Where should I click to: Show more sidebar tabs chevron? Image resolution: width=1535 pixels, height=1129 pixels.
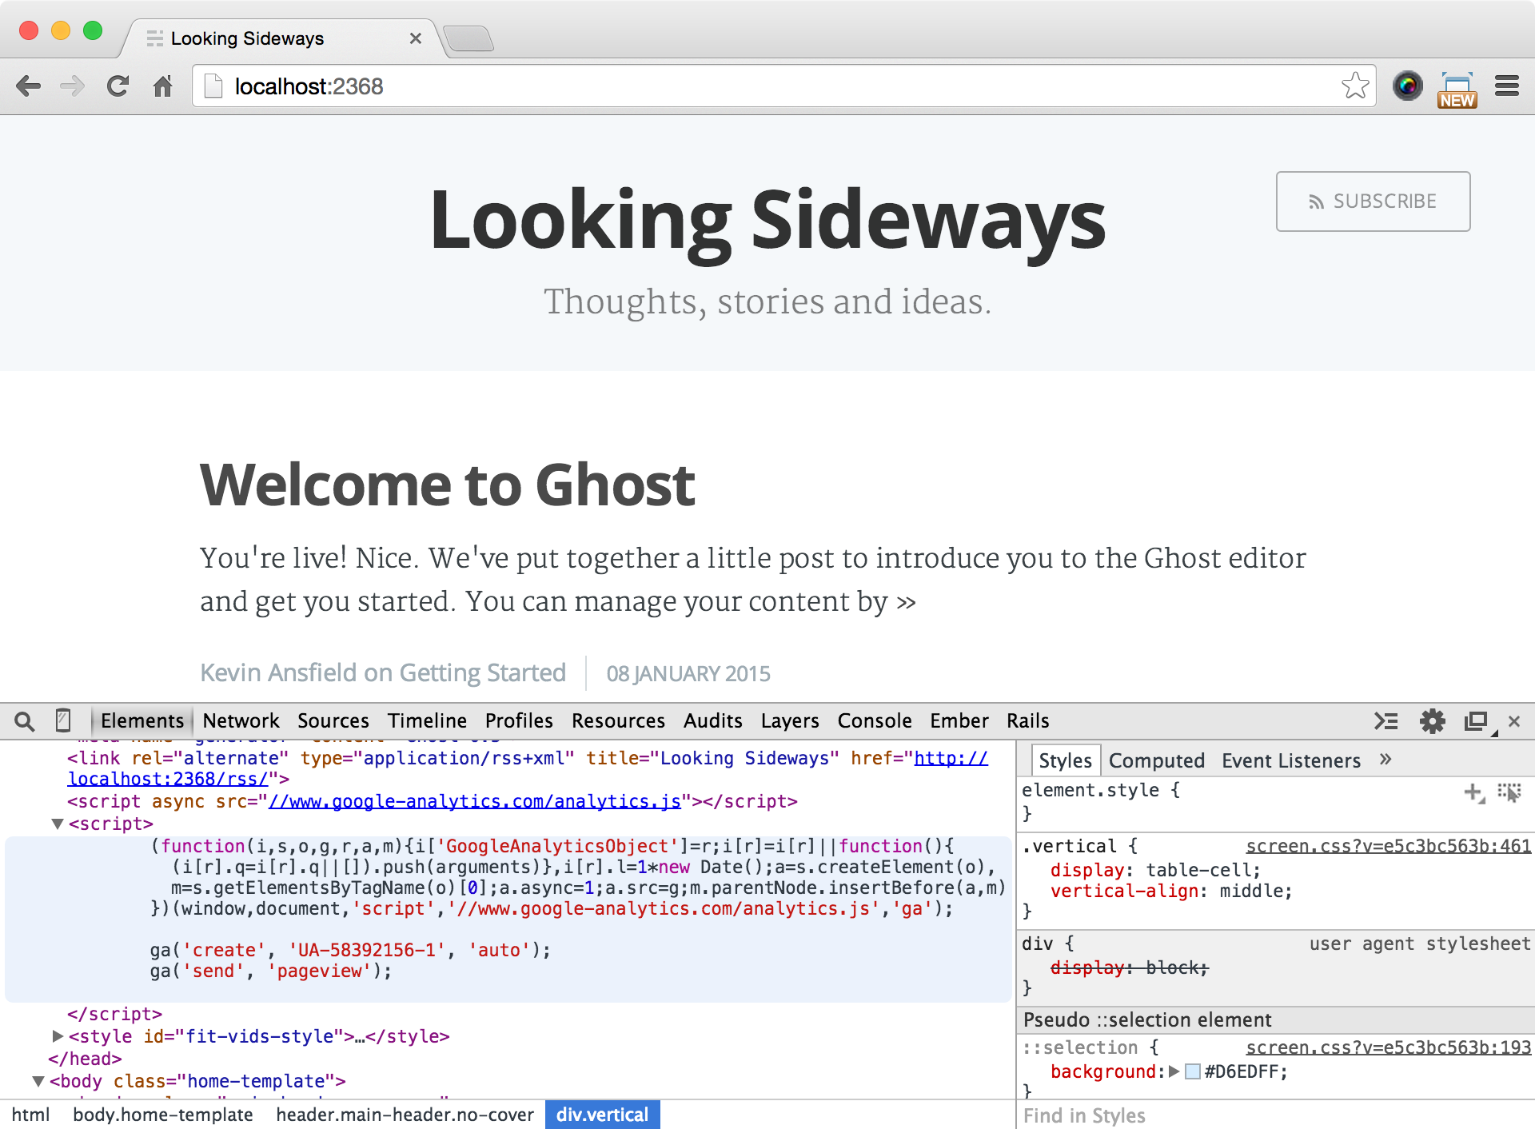click(x=1385, y=760)
